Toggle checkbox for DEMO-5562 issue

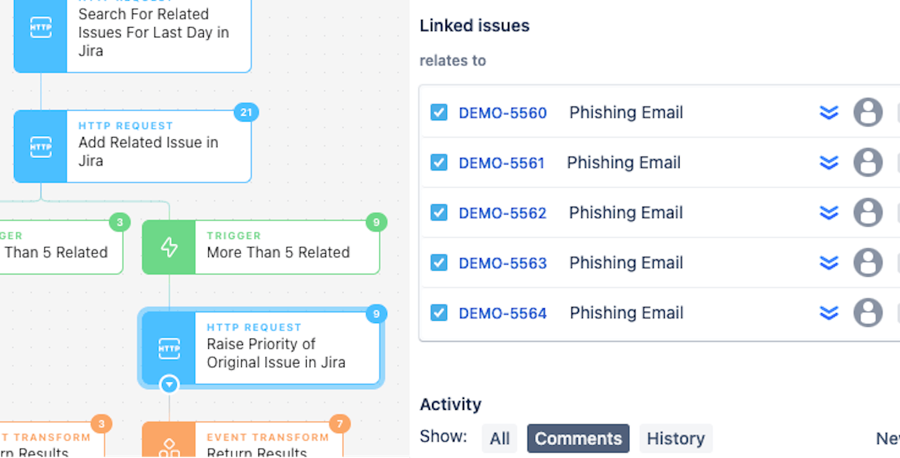[x=439, y=213]
